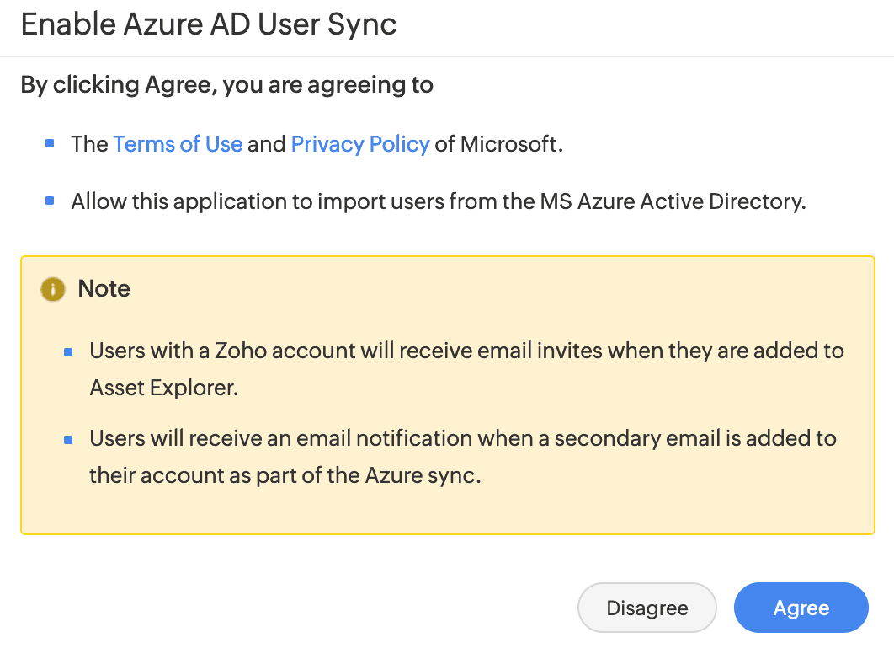Click the info icon beside Note
Image resolution: width=894 pixels, height=659 pixels.
coord(52,289)
